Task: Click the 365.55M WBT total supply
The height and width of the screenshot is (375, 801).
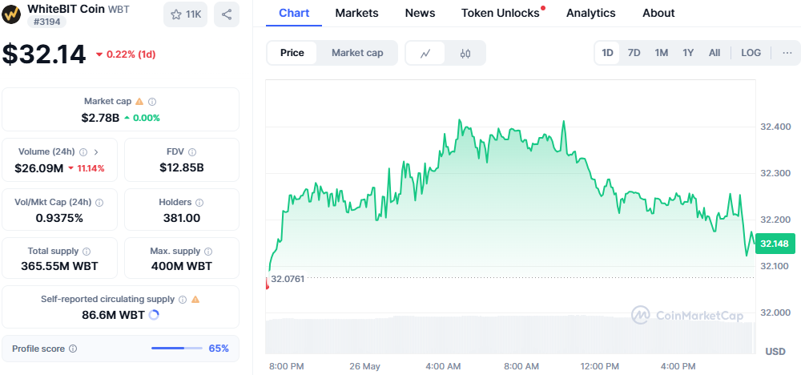Action: tap(59, 266)
